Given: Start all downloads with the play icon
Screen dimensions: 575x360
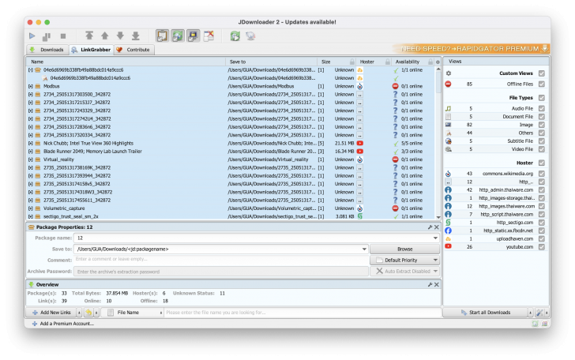Looking at the screenshot, I should (x=32, y=36).
